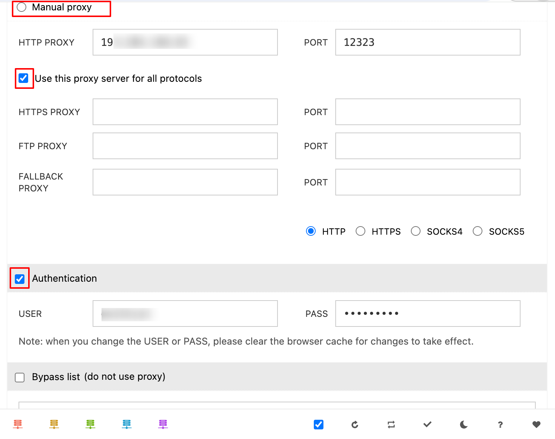The height and width of the screenshot is (439, 555).
Task: Select the orange server profile icon
Action: pyautogui.click(x=54, y=424)
